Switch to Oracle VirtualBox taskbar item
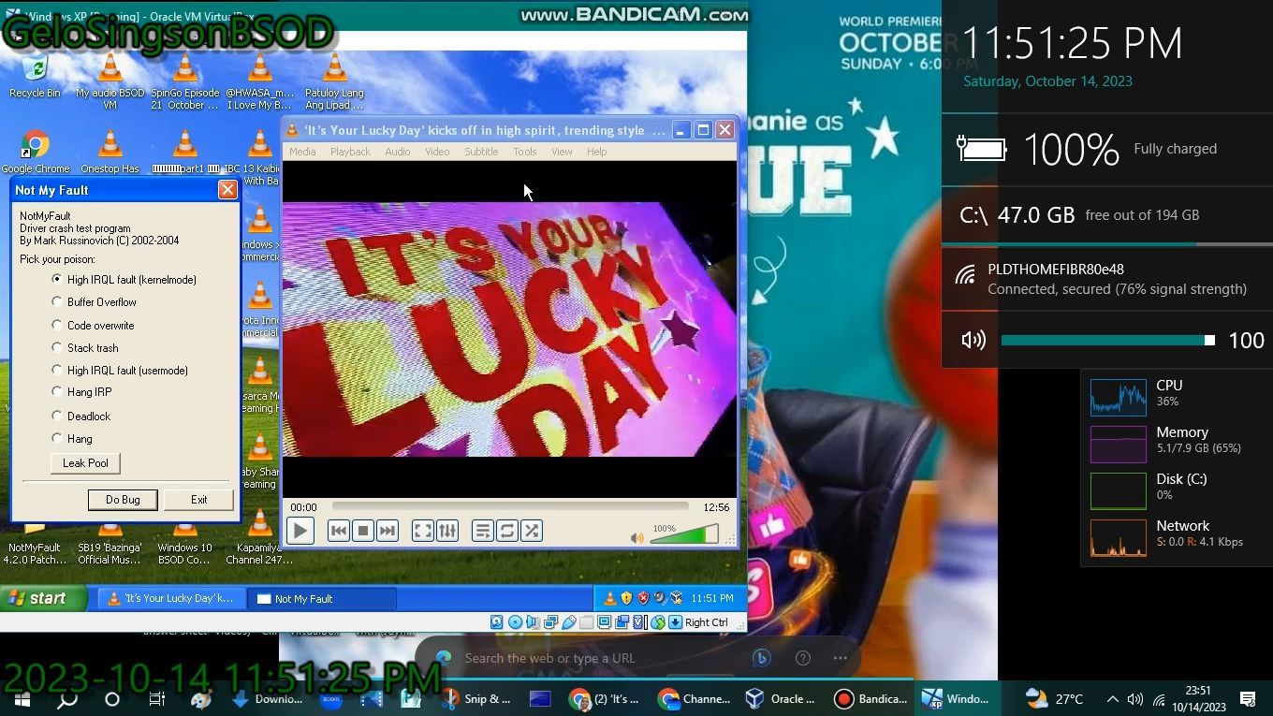The height and width of the screenshot is (716, 1273). (782, 699)
